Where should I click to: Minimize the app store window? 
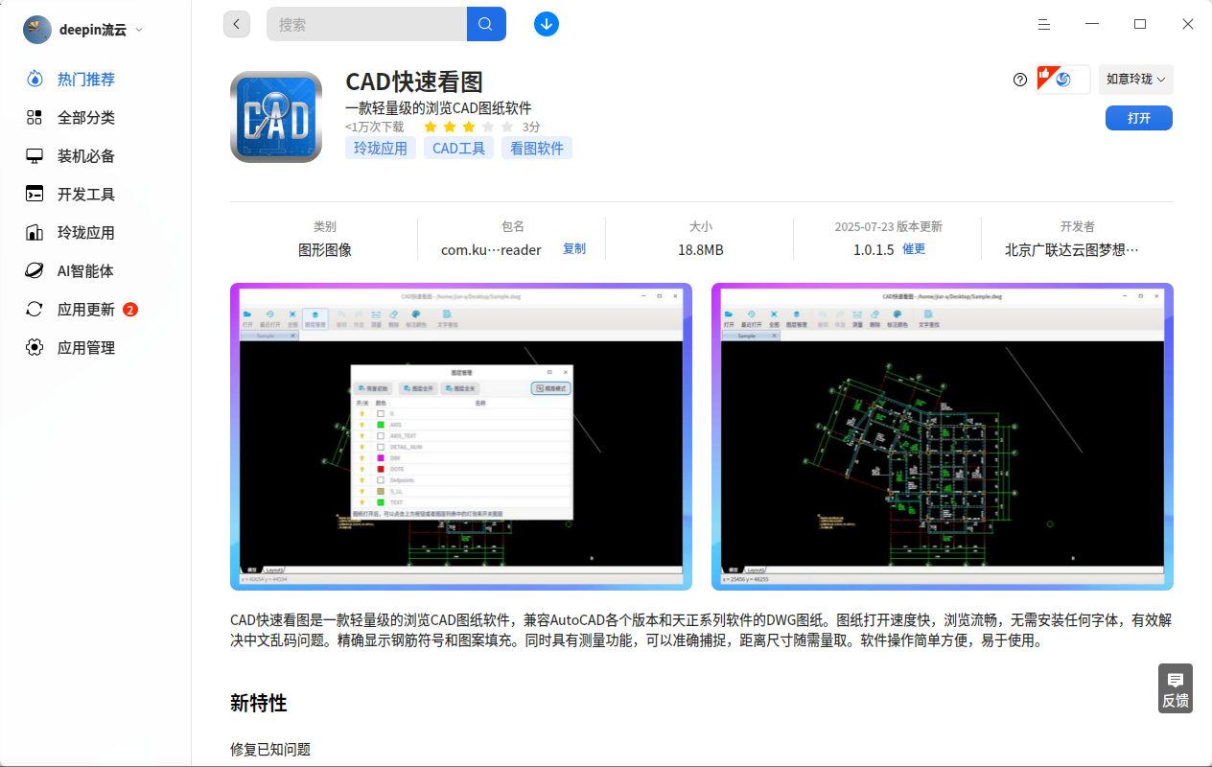pos(1092,24)
